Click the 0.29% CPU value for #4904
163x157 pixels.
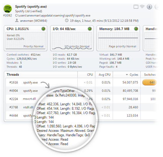[88, 91]
